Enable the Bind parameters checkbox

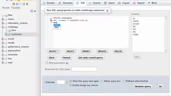[47, 63]
